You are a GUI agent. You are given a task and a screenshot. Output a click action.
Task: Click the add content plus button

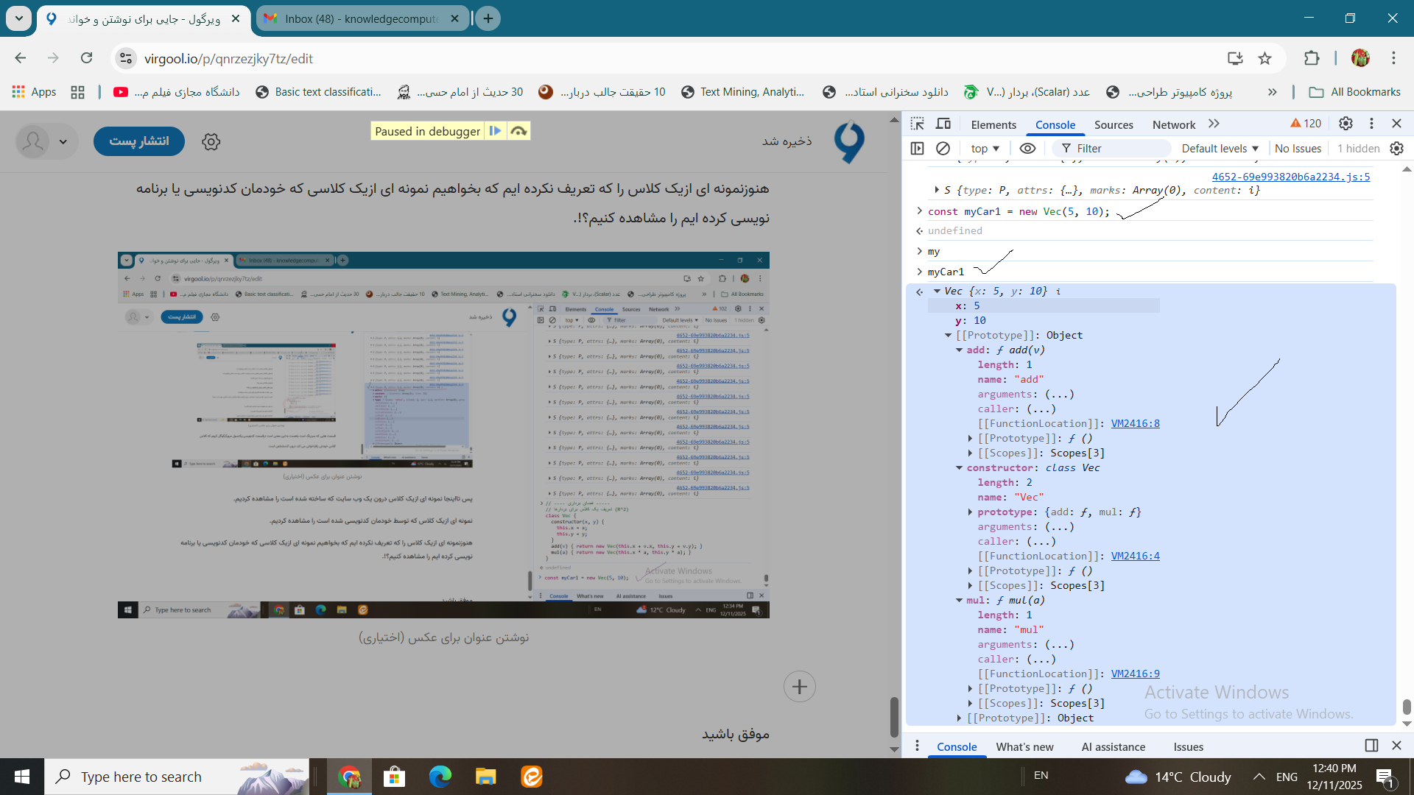(x=799, y=687)
